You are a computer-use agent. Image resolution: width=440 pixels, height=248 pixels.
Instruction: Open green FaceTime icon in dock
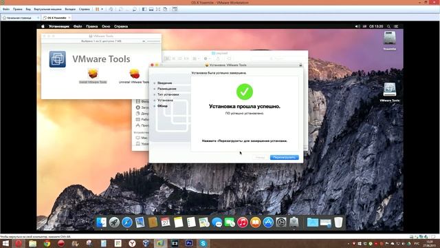click(x=230, y=223)
